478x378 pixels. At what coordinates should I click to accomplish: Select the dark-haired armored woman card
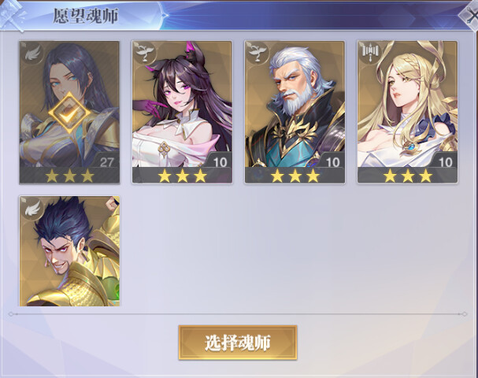(x=69, y=112)
